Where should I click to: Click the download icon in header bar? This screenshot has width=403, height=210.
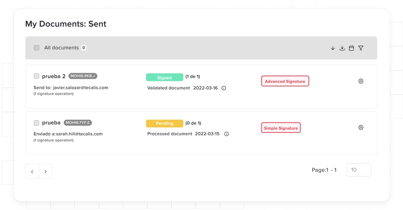click(342, 48)
